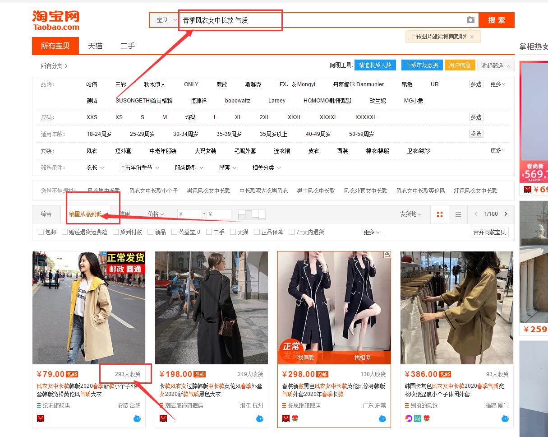Click the 搜索 search button

496,20
